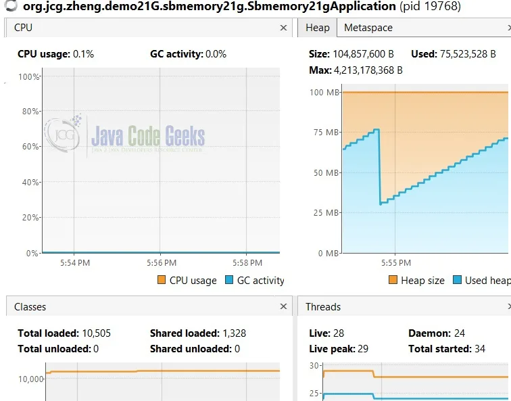This screenshot has width=511, height=401.
Task: Close the CPU panel
Action: [283, 28]
